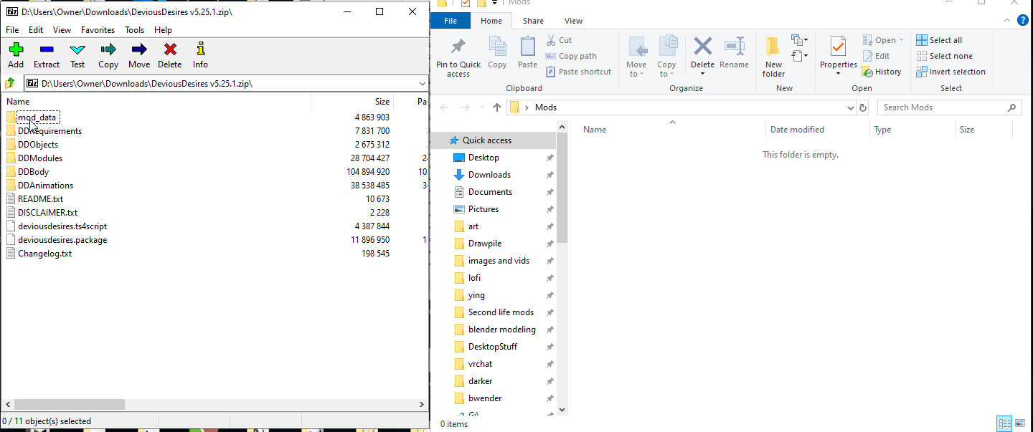Expand the Delete dropdown arrow in Explorer

point(703,74)
